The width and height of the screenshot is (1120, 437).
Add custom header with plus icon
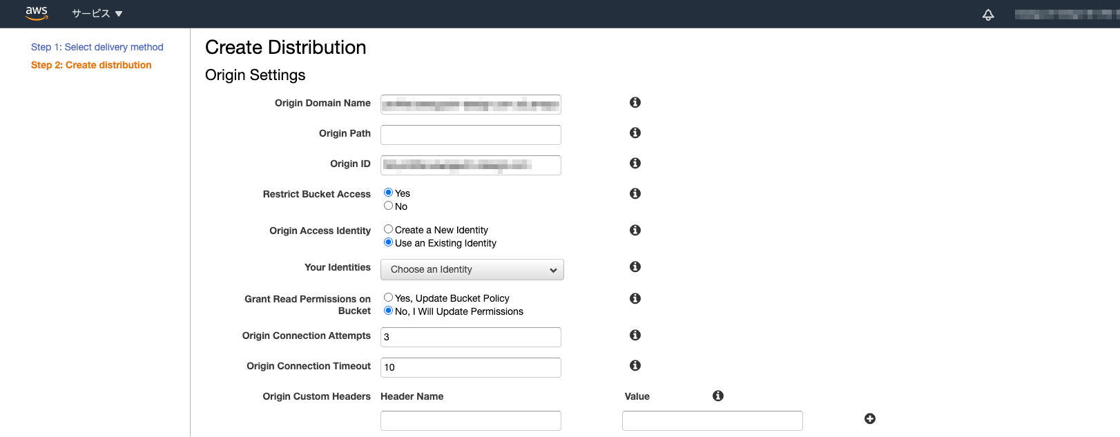(x=870, y=418)
